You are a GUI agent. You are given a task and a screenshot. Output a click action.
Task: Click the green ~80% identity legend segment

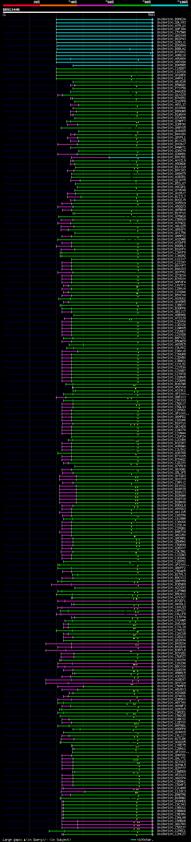click(x=133, y=5)
